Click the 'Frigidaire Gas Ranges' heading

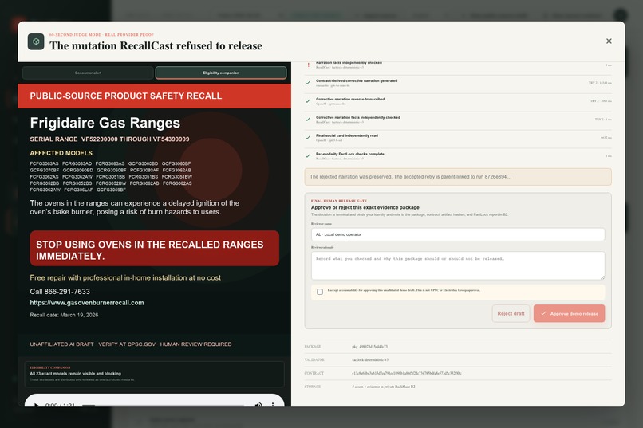pos(105,123)
